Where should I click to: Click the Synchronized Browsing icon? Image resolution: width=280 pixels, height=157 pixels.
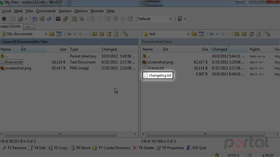(74, 19)
